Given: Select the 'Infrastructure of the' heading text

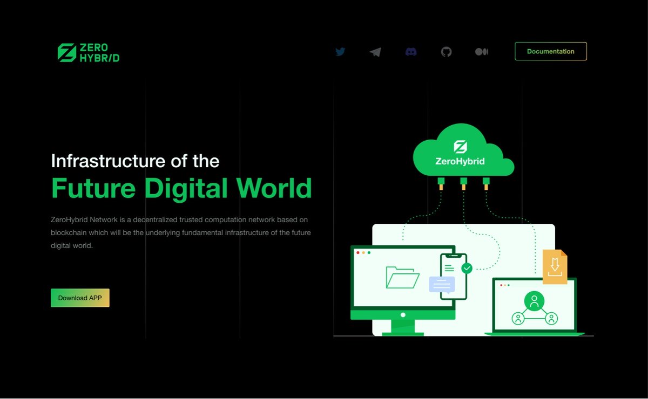Looking at the screenshot, I should click(135, 161).
